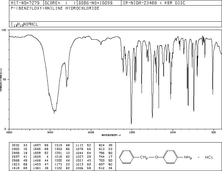Image resolution: width=222 pixels, height=171 pixels.
Task: Click the peak table entry 1013
Action: (x=79, y=165)
